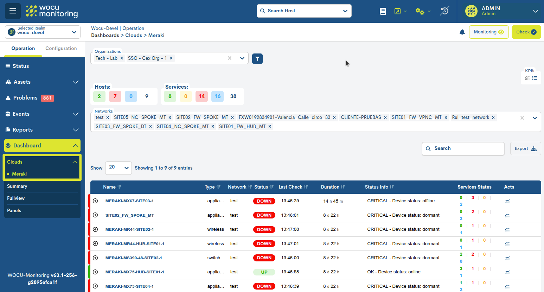Open graph action for MERAKI-MX75-HUB-SITE01-1

(507, 272)
